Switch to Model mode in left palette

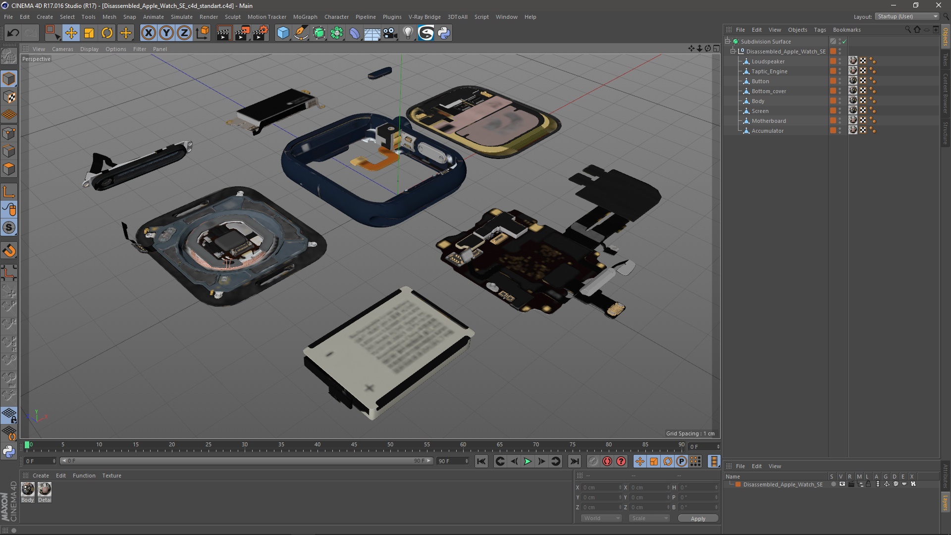pyautogui.click(x=9, y=79)
